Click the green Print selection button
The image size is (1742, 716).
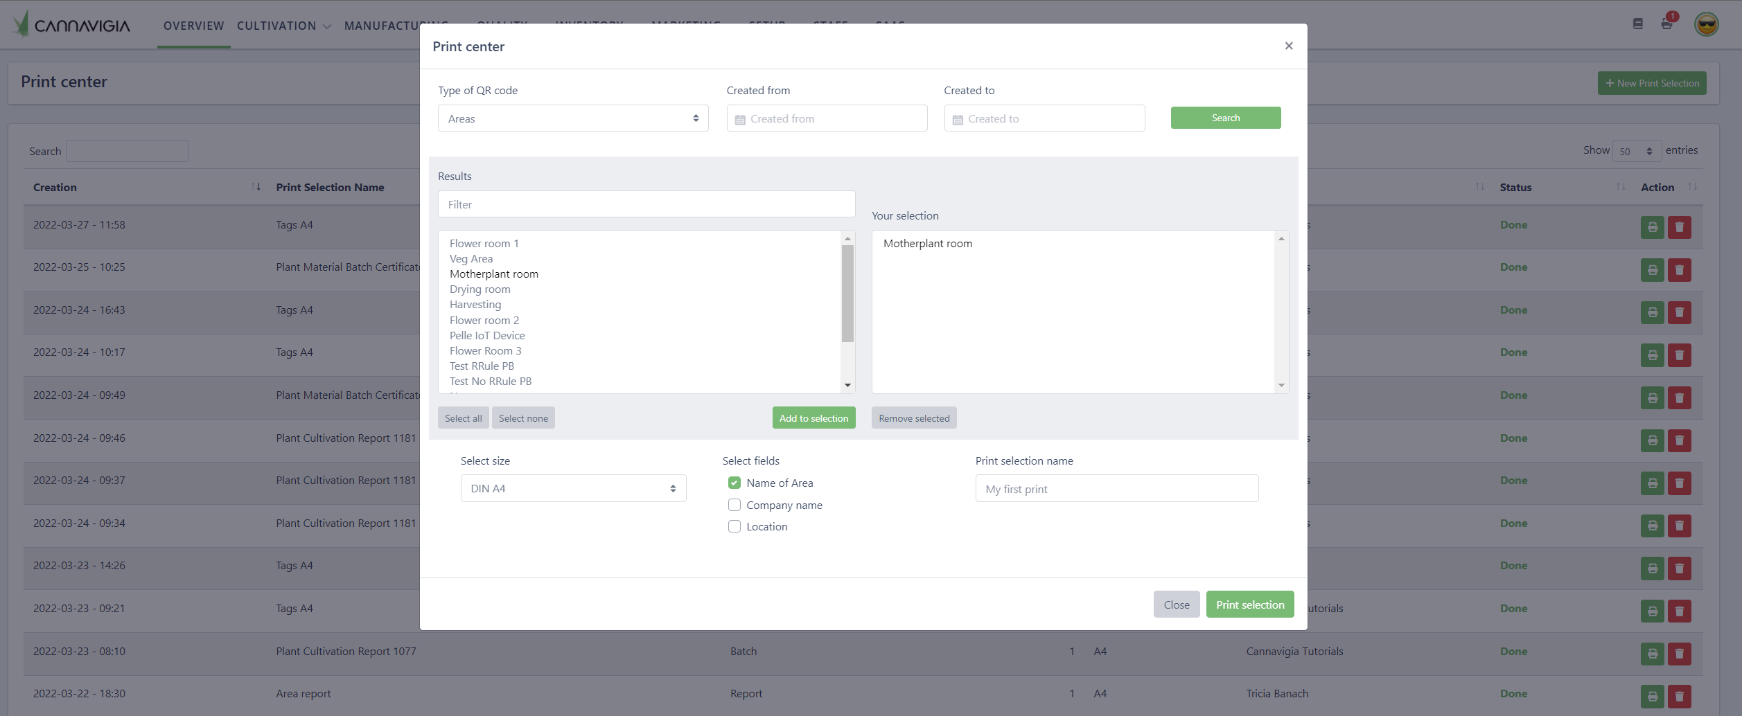click(x=1249, y=605)
